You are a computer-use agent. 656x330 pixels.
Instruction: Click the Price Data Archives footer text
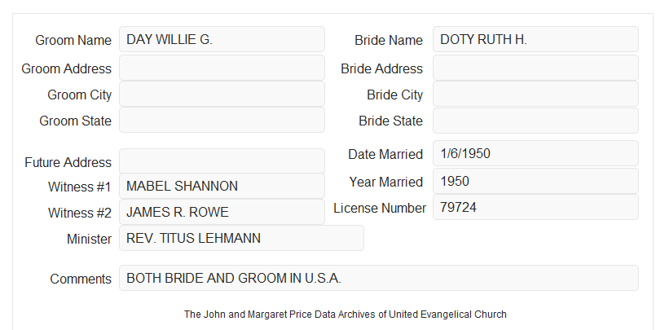346,315
